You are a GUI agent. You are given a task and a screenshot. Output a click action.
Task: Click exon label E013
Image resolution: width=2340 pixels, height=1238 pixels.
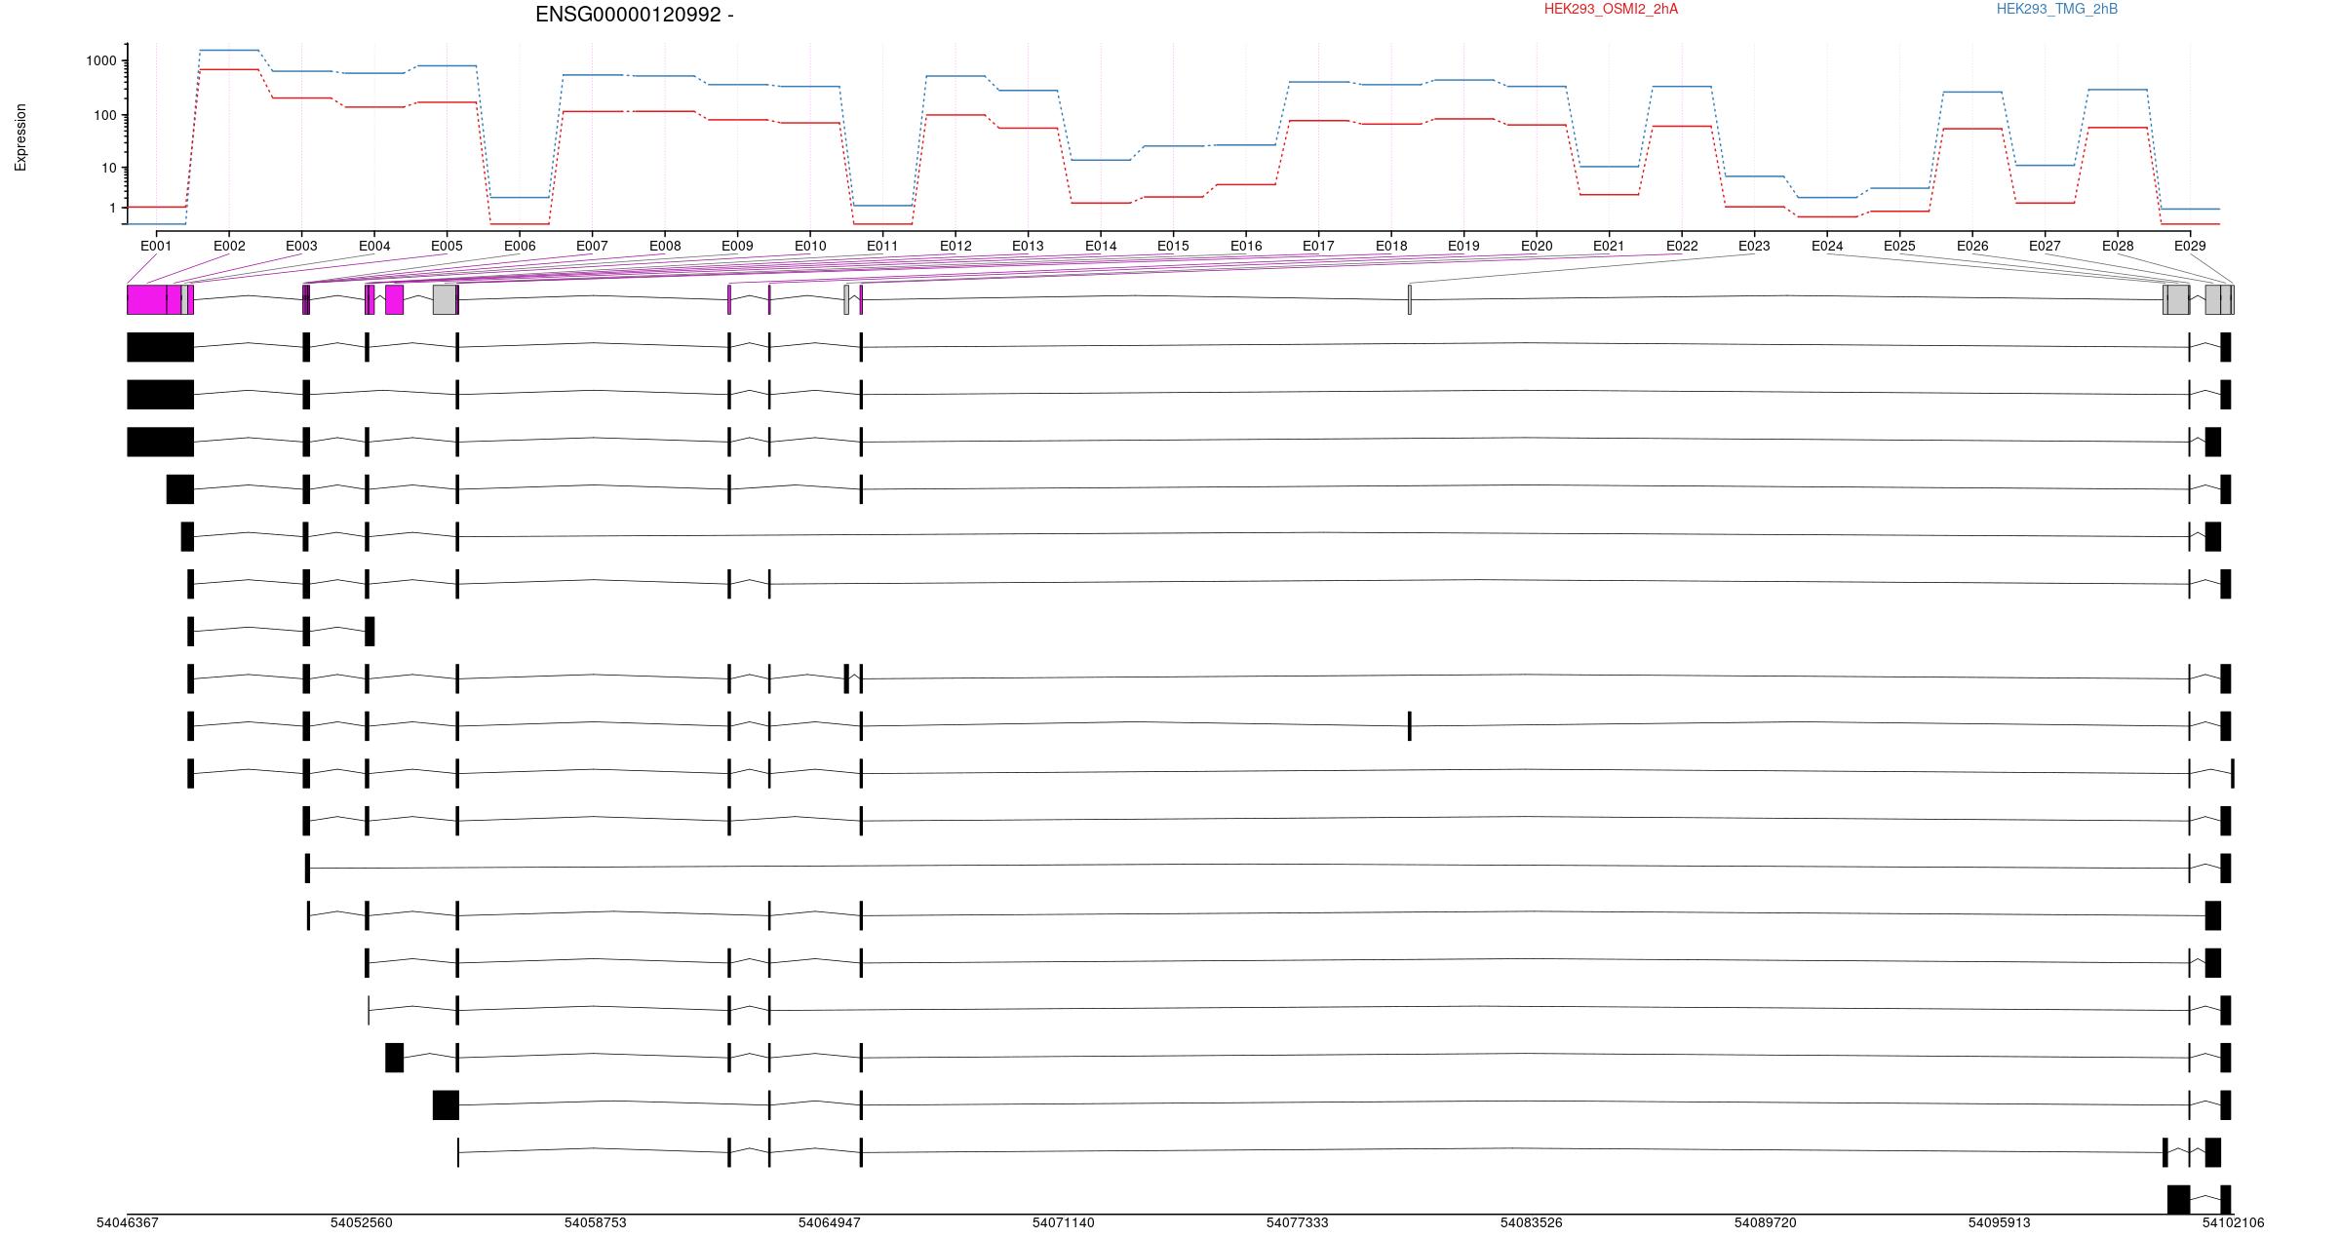click(1028, 247)
